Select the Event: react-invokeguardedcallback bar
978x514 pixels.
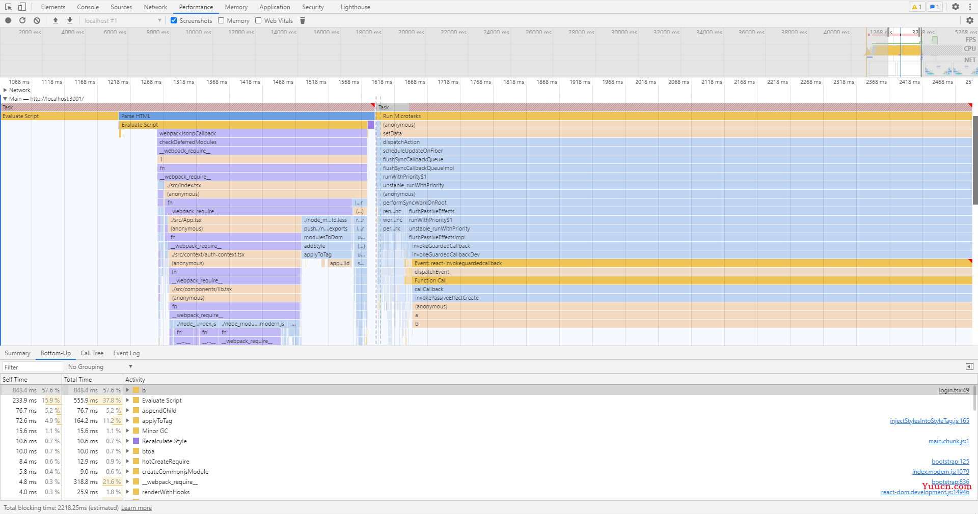692,263
